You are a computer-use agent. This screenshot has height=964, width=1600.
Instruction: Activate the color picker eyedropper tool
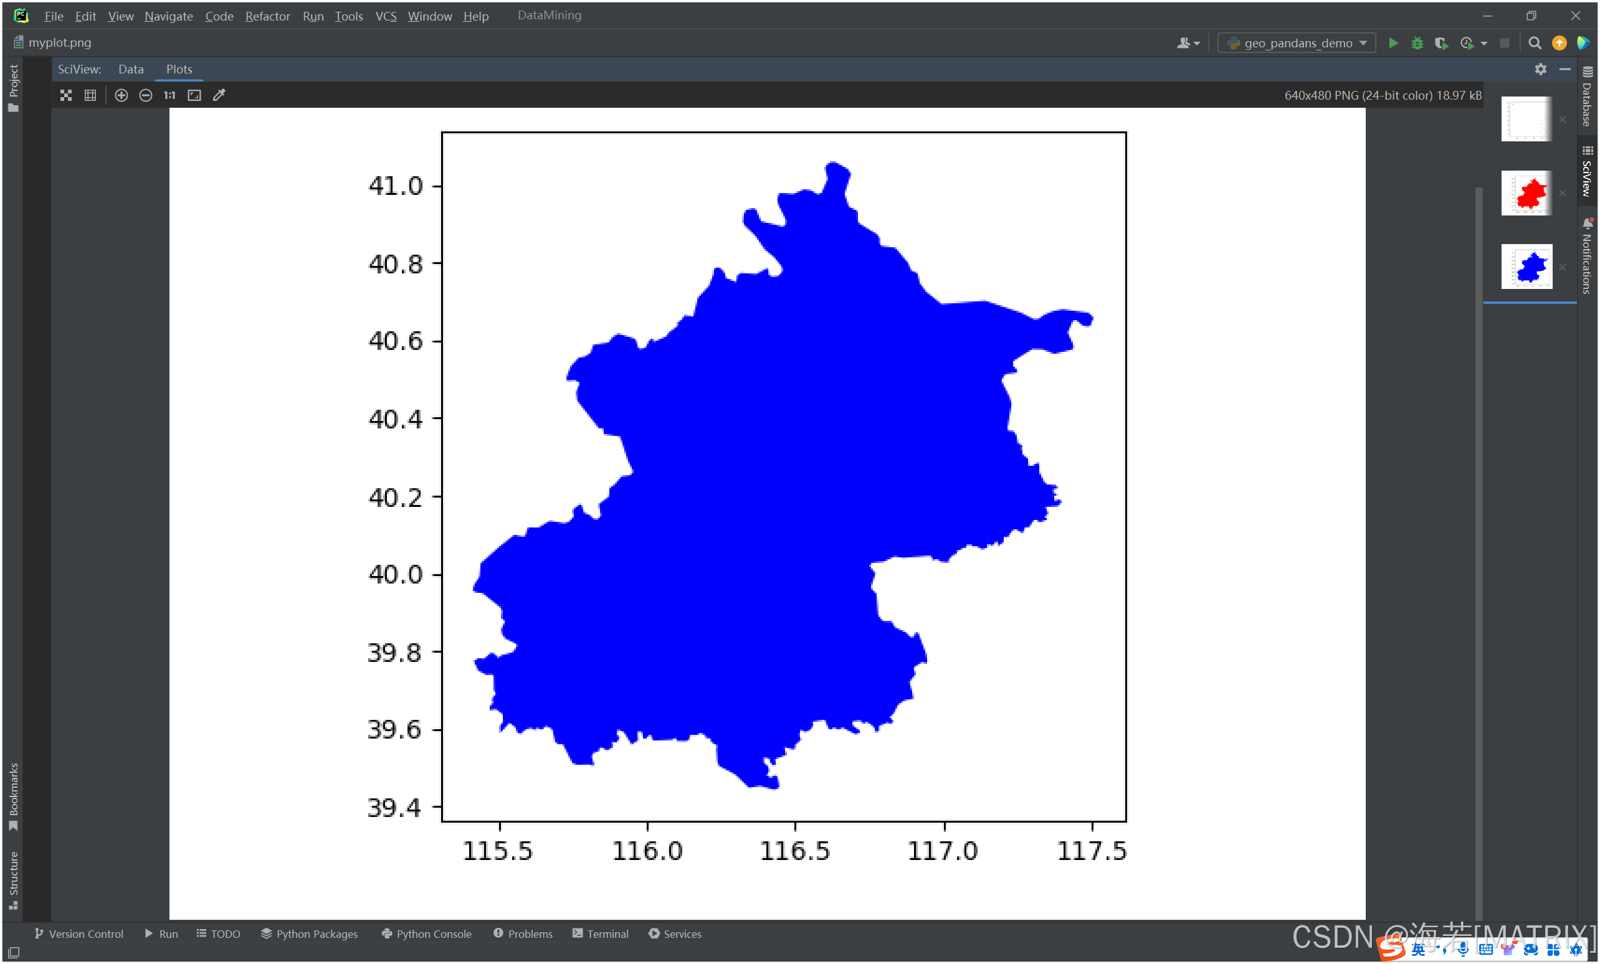click(x=219, y=95)
